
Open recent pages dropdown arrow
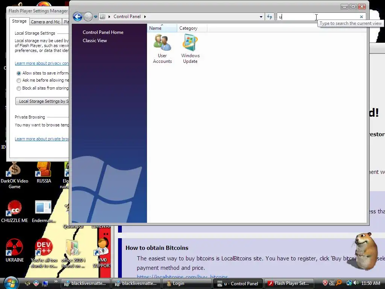click(x=95, y=17)
